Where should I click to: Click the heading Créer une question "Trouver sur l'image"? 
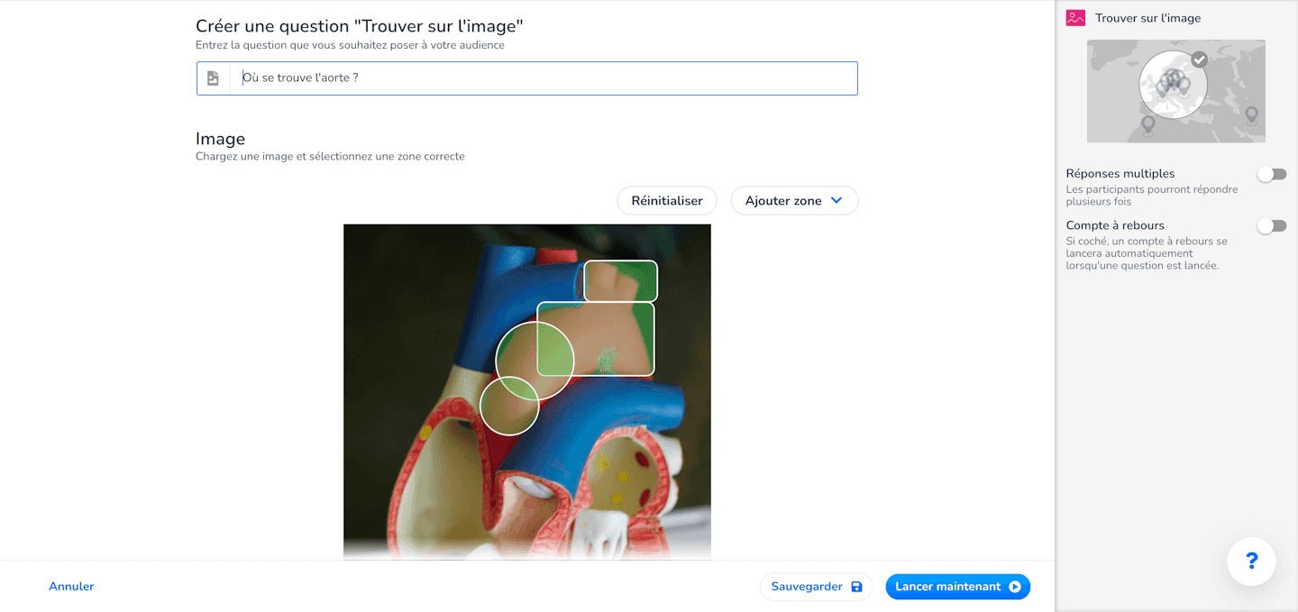360,26
